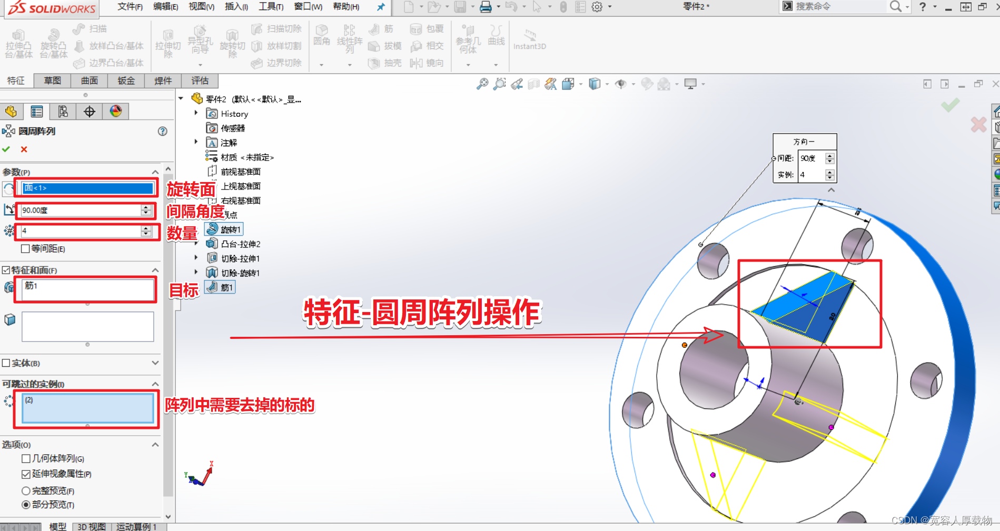The height and width of the screenshot is (531, 1000).
Task: Toggle the 实体 bodies checkbox
Action: tap(6, 363)
